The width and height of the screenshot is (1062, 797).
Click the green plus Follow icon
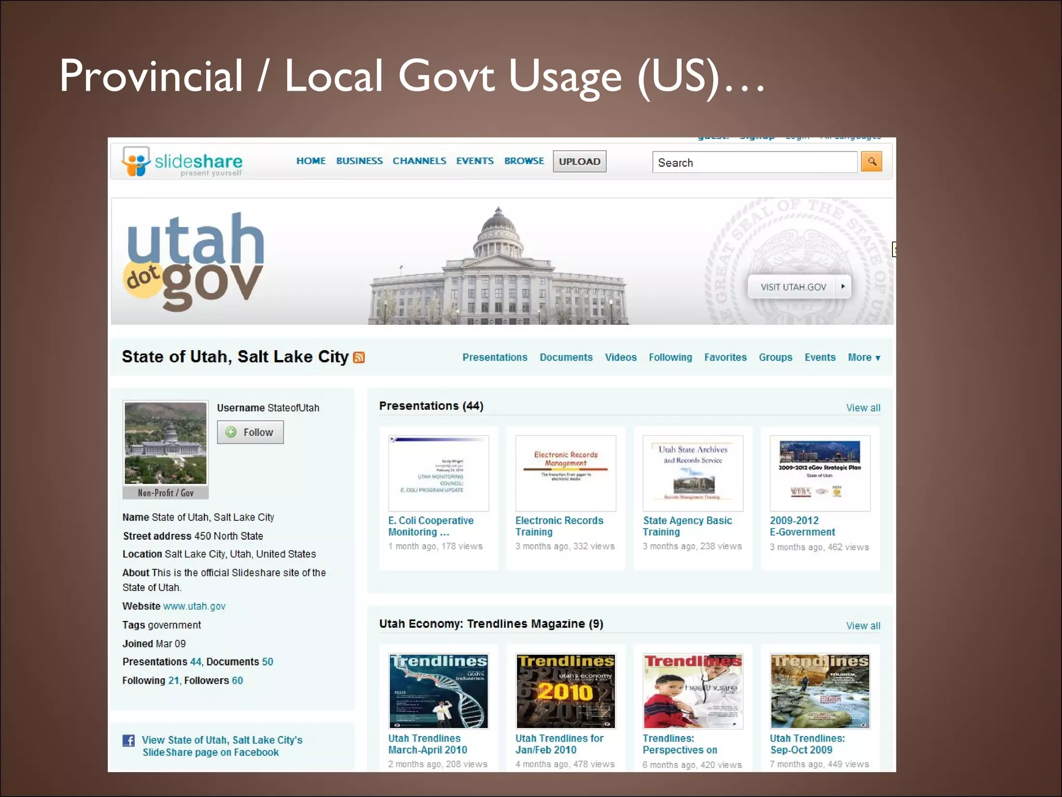(x=231, y=432)
